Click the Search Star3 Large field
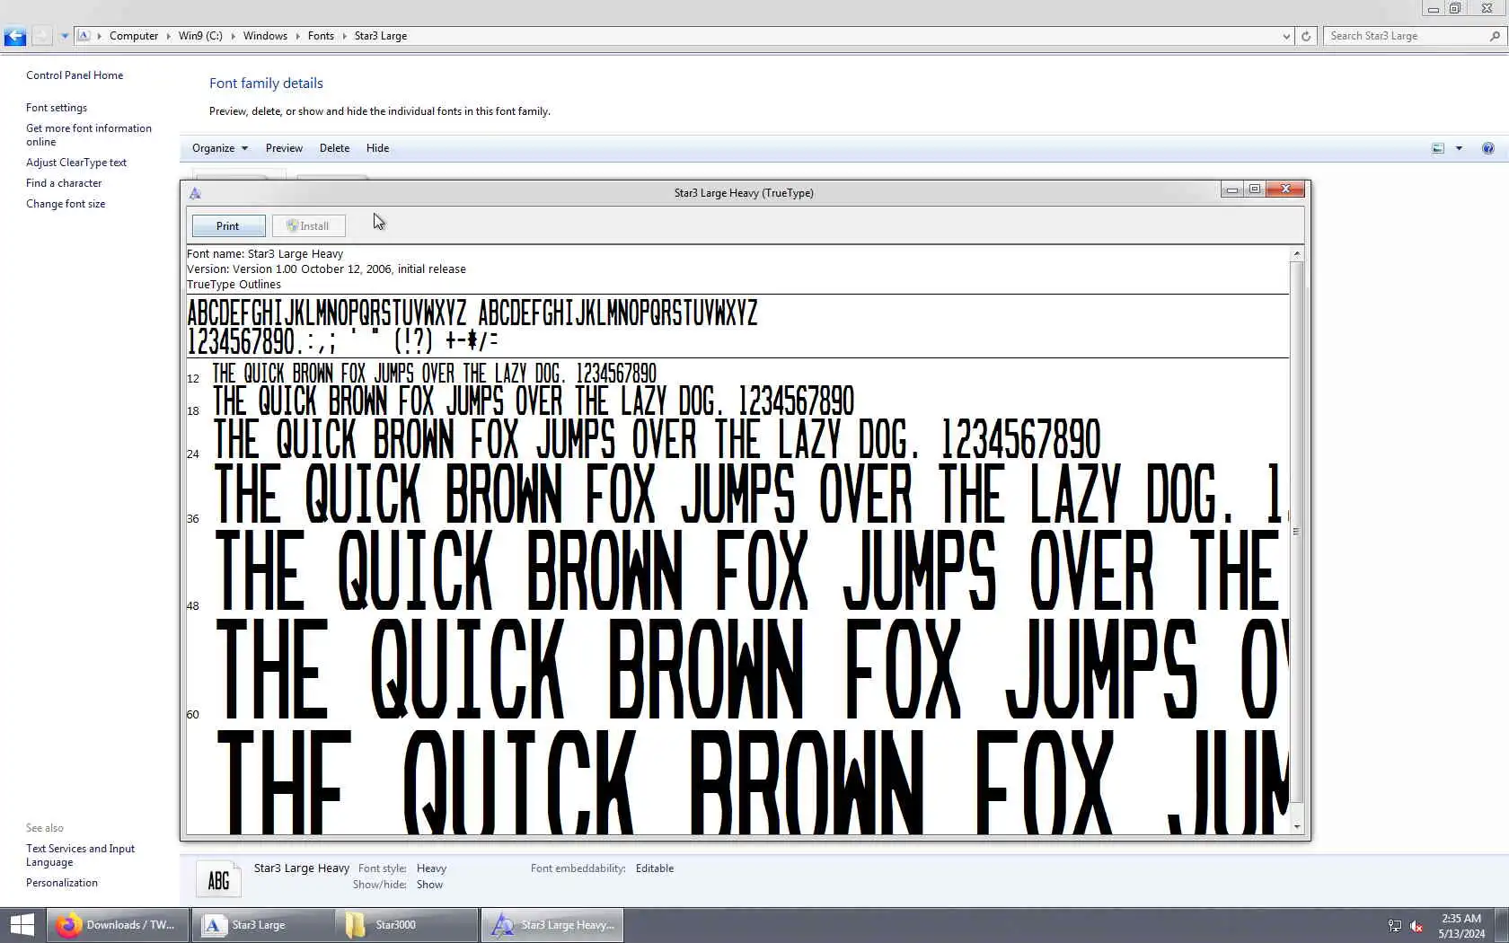The height and width of the screenshot is (943, 1509). pos(1406,36)
